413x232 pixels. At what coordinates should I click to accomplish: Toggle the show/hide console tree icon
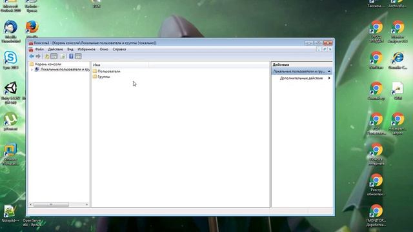54,56
